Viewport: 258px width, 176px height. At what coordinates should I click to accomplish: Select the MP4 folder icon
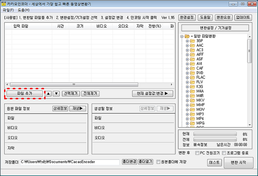click(x=192, y=119)
